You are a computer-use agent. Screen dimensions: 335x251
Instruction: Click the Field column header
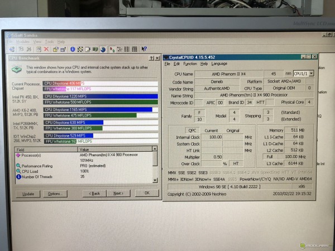click(x=46, y=149)
